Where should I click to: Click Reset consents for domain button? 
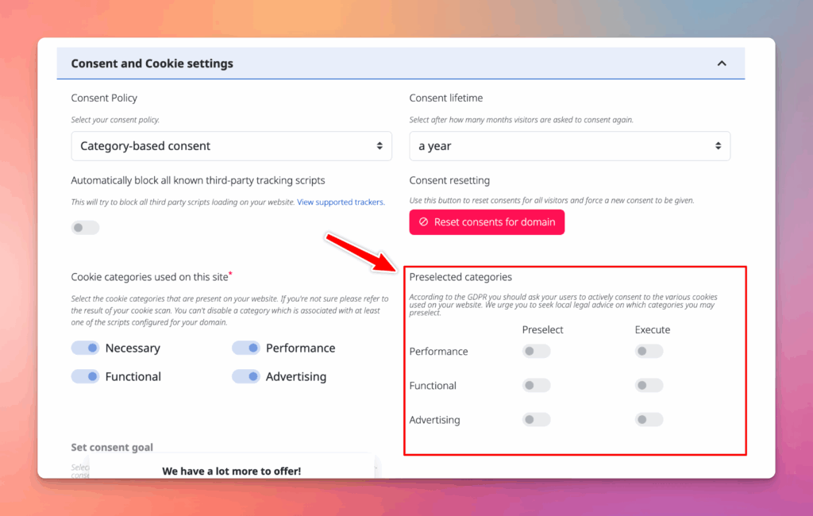tap(487, 222)
